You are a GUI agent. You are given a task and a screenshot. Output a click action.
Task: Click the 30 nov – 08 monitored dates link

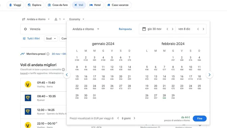(59, 54)
